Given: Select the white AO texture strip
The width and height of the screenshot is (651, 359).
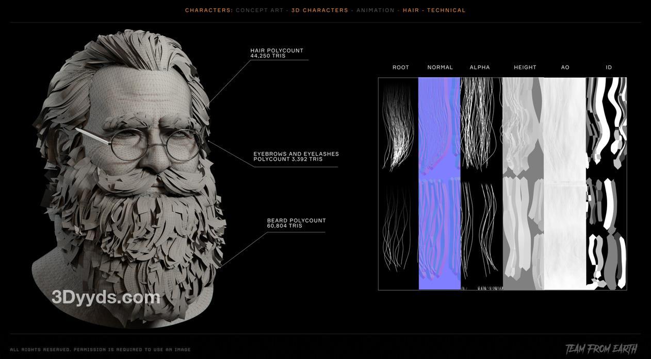Looking at the screenshot, I should (x=565, y=183).
